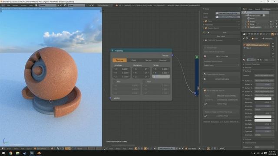278x156 pixels.
Task: Select the Vector type tab in Mapping node
Action: (149, 60)
